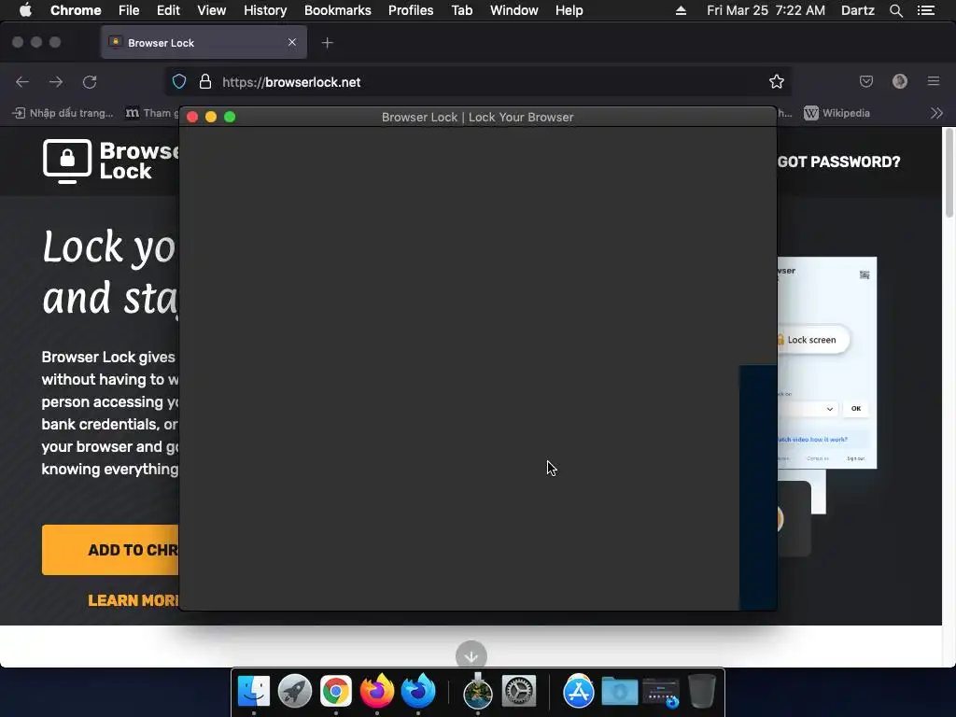Viewport: 956px width, 717px height.
Task: Show site security padlock info
Action: [x=205, y=82]
